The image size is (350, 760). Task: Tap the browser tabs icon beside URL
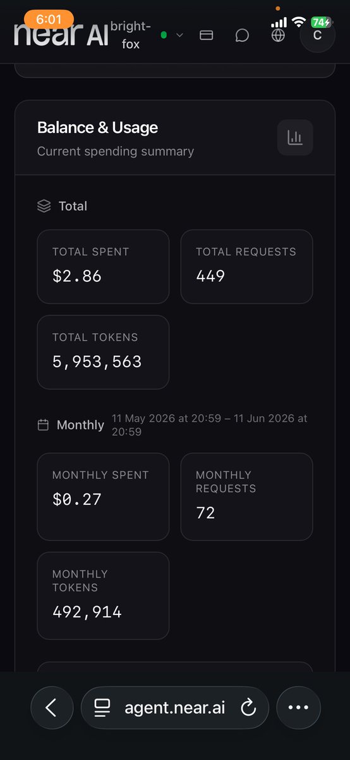(x=102, y=708)
